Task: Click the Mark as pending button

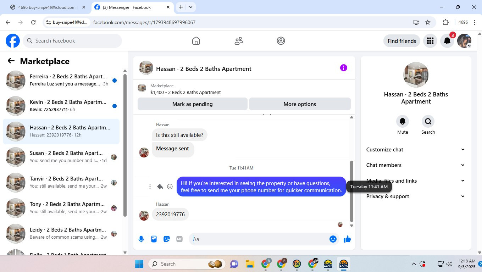Action: (193, 104)
